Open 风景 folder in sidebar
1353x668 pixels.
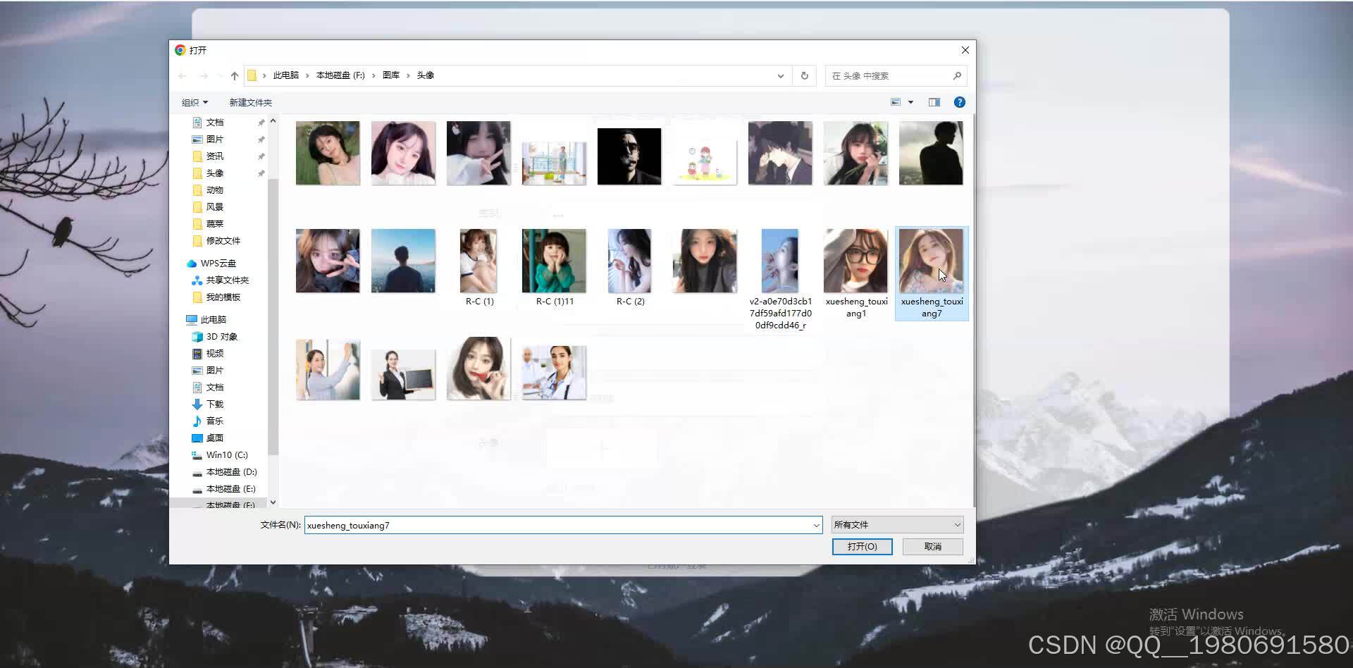pos(214,207)
